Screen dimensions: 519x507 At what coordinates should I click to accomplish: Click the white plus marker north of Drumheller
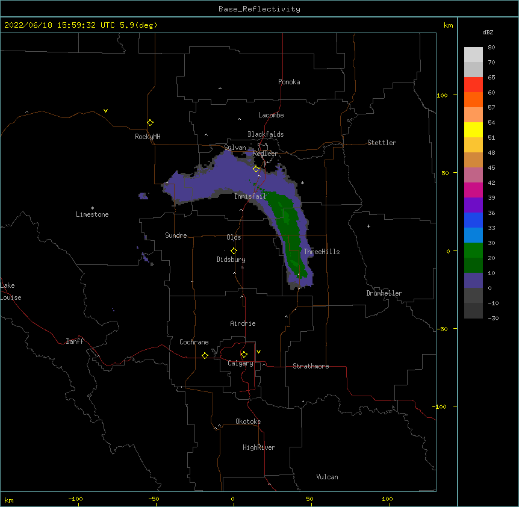[x=368, y=226]
